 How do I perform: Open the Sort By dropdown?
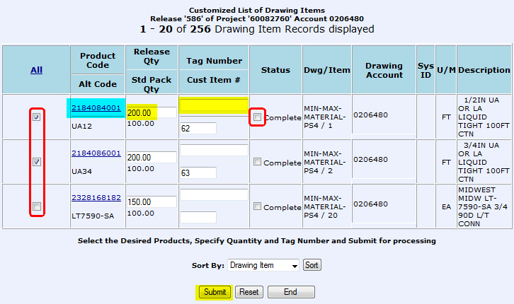pyautogui.click(x=263, y=265)
